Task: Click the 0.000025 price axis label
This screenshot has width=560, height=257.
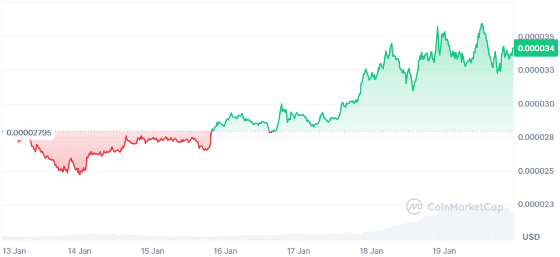Action: 536,171
